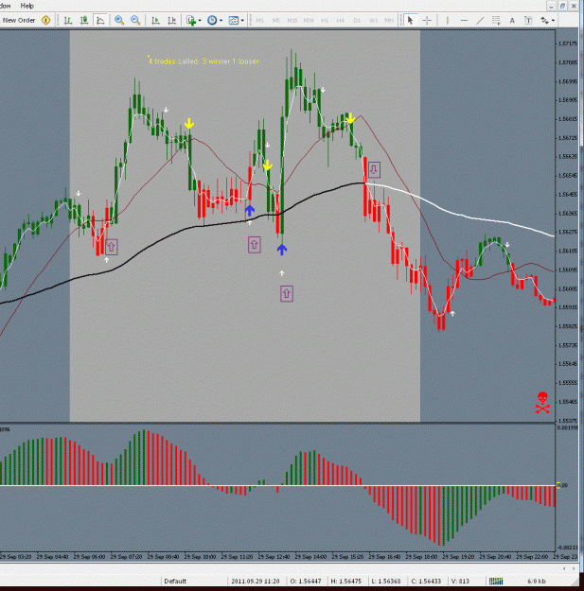Select the M30 timeframe
This screenshot has width=584, height=591.
pyautogui.click(x=309, y=21)
